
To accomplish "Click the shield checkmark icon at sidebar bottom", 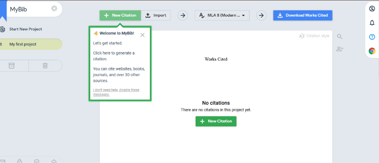I will [37, 161].
